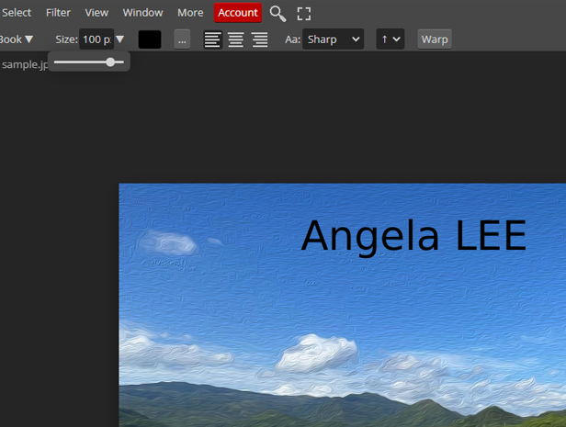The width and height of the screenshot is (566, 427).
Task: Open the font style Book dropdown
Action: pyautogui.click(x=17, y=39)
